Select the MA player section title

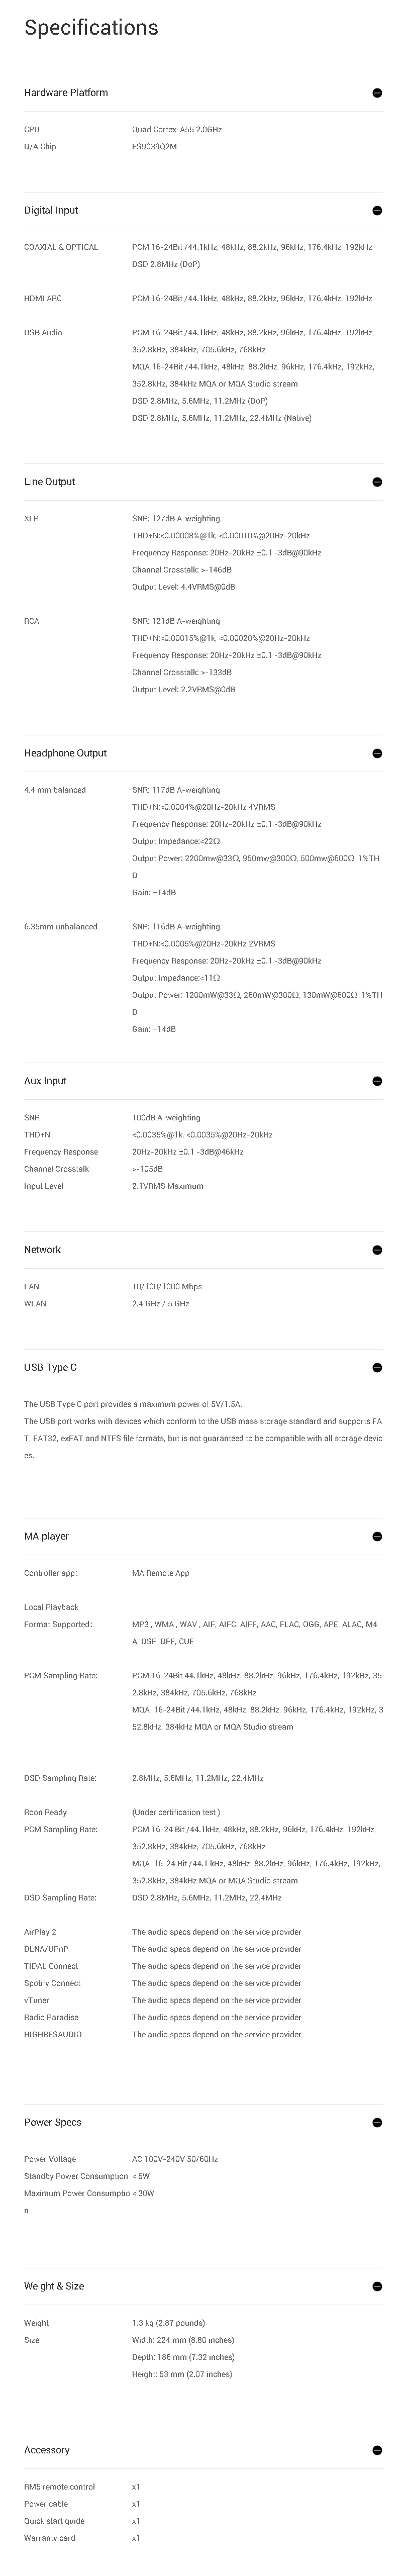46,1536
